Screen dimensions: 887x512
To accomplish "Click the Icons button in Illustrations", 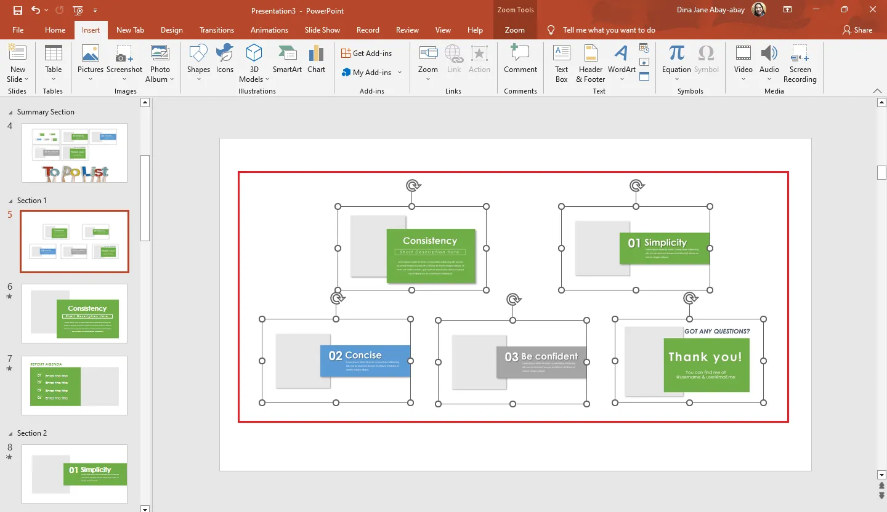I will click(x=225, y=60).
